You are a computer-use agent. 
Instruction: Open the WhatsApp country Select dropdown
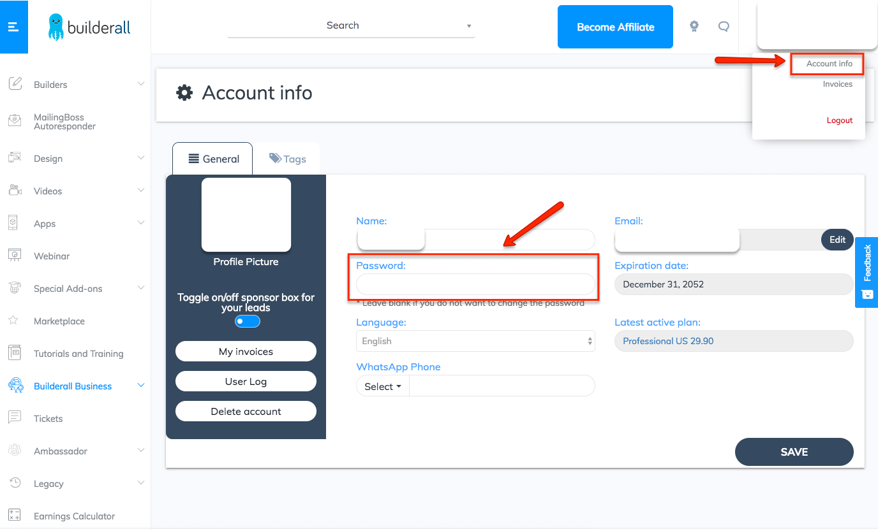pos(383,386)
